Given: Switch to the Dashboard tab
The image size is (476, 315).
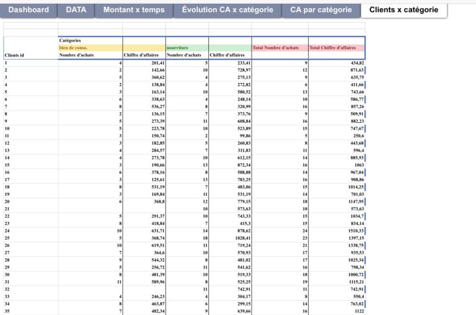Looking at the screenshot, I should (29, 10).
